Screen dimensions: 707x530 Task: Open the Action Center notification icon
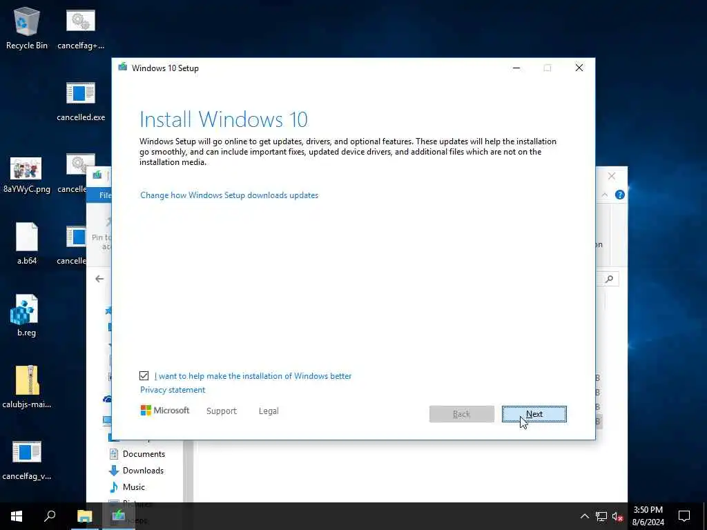684,516
